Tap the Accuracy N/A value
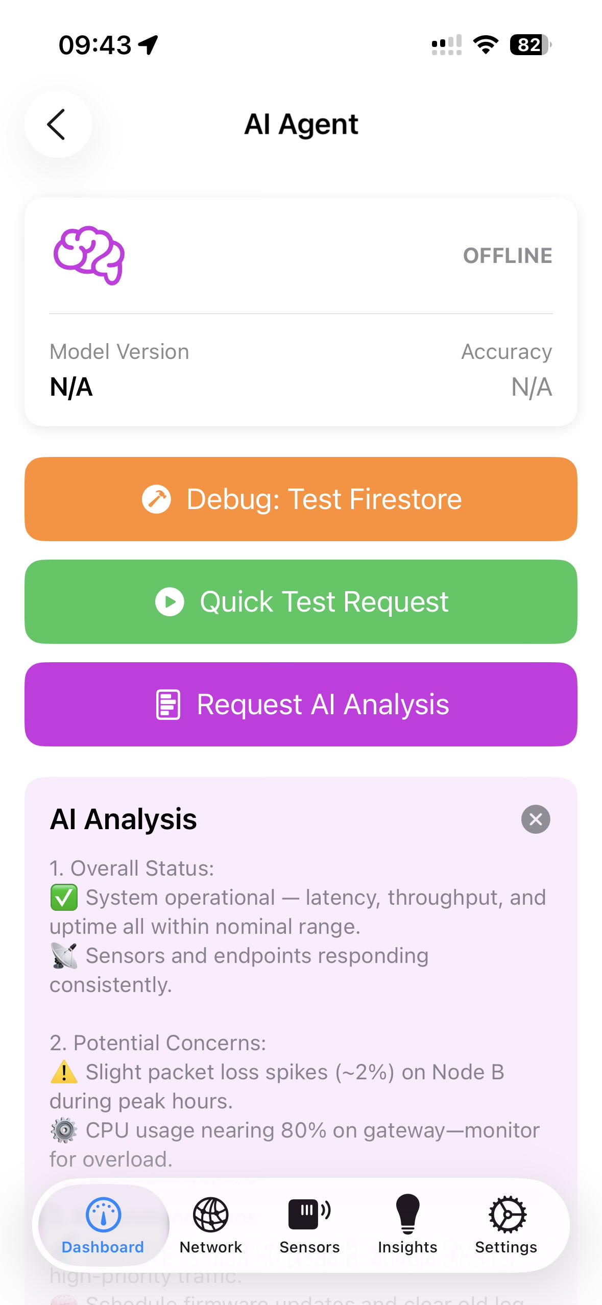Viewport: 602px width, 1305px height. click(x=531, y=387)
